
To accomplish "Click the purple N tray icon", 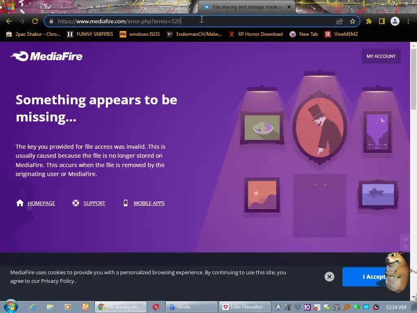I will pyautogui.click(x=307, y=307).
